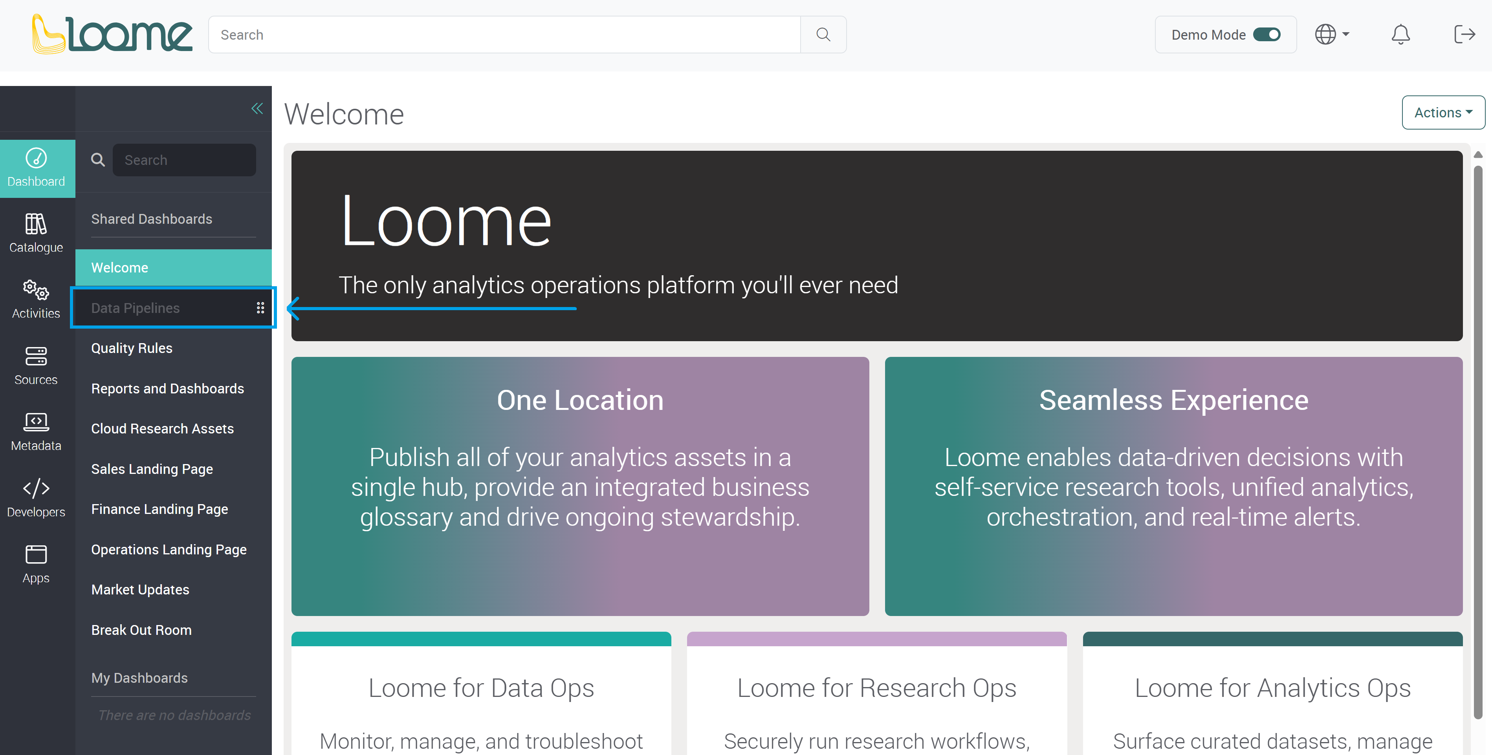Click Loome for Research Ops card
Viewport: 1492px width, 755px height.
click(x=876, y=694)
